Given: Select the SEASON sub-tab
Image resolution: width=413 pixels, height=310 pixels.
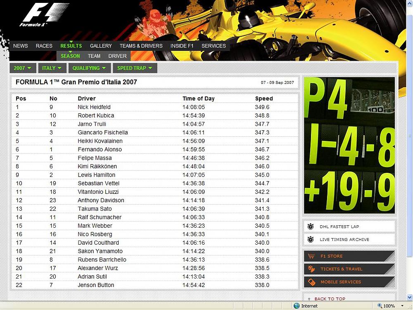Looking at the screenshot, I should [x=70, y=56].
